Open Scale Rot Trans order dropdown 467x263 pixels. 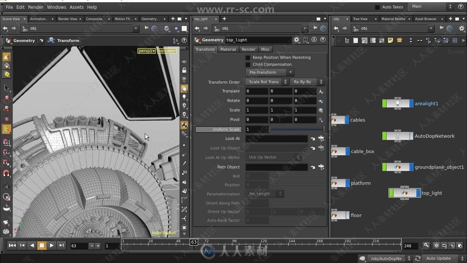[267, 82]
